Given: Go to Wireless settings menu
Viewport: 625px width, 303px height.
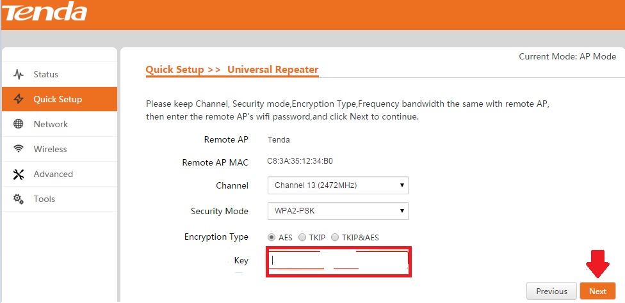Looking at the screenshot, I should pos(50,149).
